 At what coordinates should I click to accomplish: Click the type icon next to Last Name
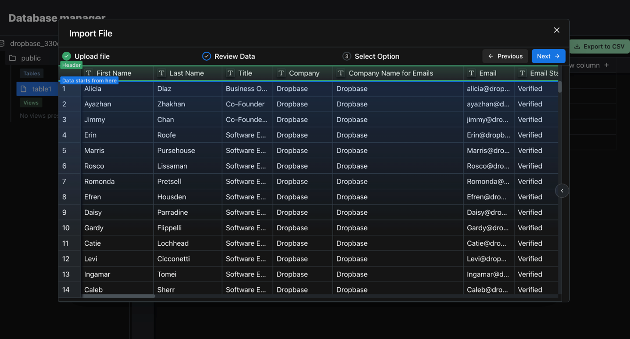(x=162, y=73)
